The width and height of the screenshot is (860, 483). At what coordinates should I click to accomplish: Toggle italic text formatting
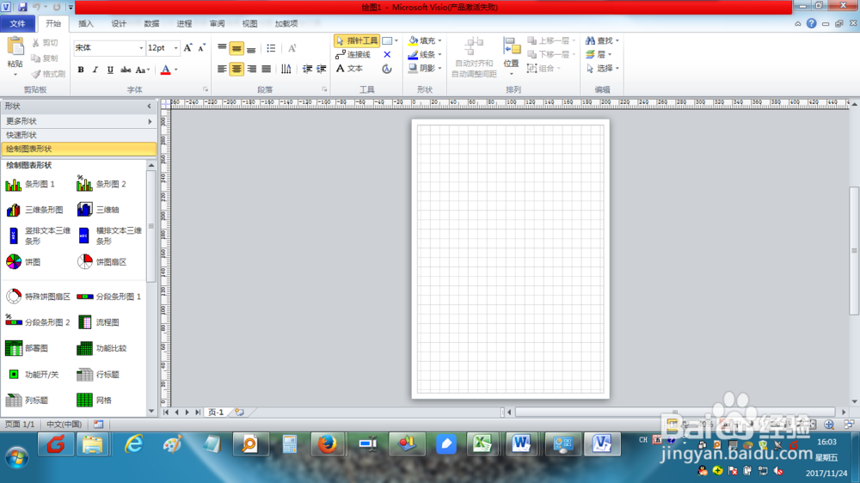(x=95, y=70)
